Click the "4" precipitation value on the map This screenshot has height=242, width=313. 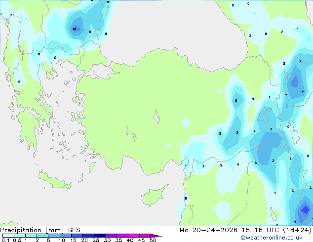(300, 61)
